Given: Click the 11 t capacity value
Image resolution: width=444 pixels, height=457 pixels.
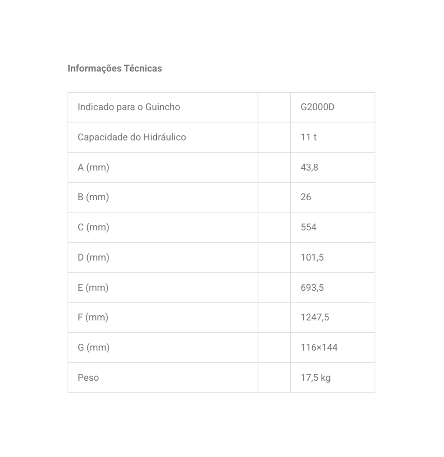Looking at the screenshot, I should pos(308,137).
